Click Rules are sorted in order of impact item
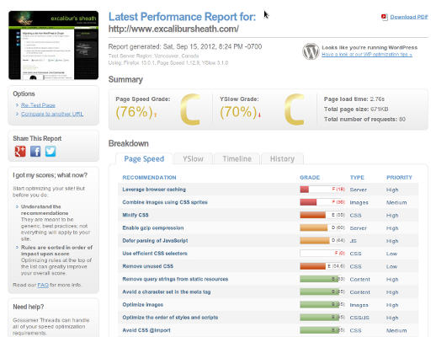This screenshot has height=337, width=436. pos(56,250)
